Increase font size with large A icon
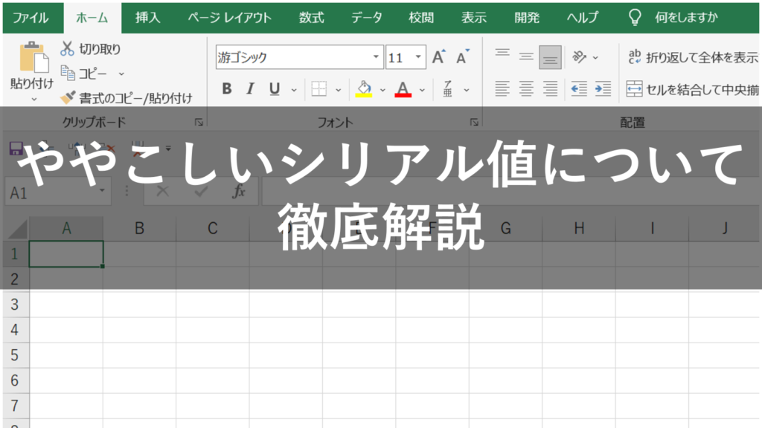Image resolution: width=762 pixels, height=428 pixels. 439,56
